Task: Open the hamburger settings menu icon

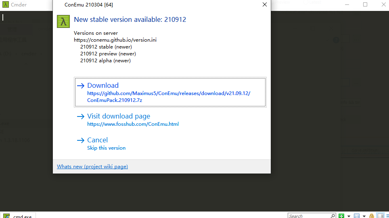Action: (x=387, y=216)
